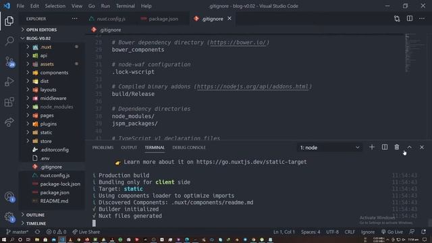Open notifications bell in status bar
This screenshot has height=243, width=432.
423,232
